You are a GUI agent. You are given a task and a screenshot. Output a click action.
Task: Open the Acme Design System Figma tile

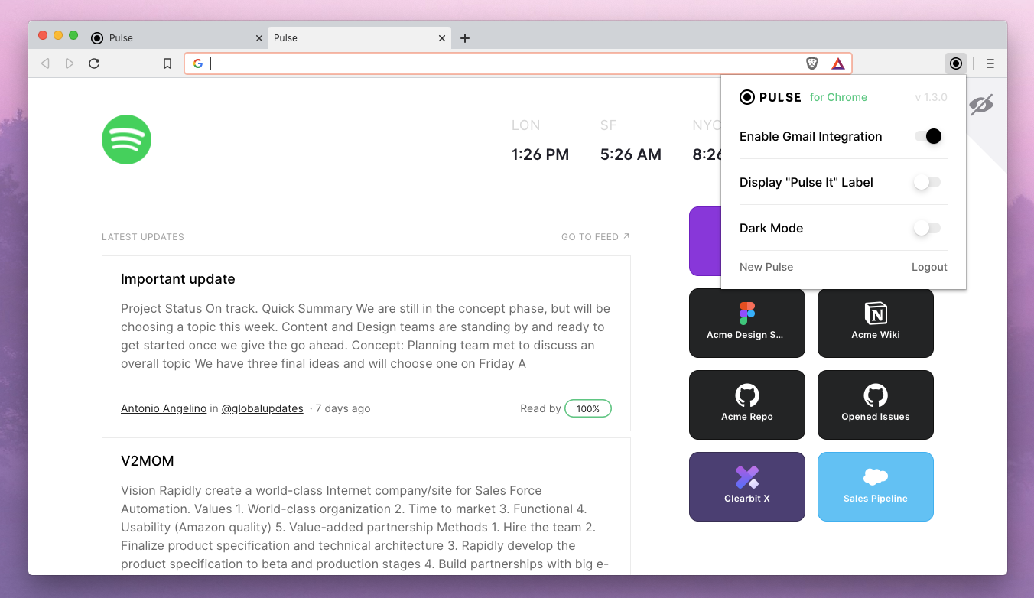click(746, 323)
